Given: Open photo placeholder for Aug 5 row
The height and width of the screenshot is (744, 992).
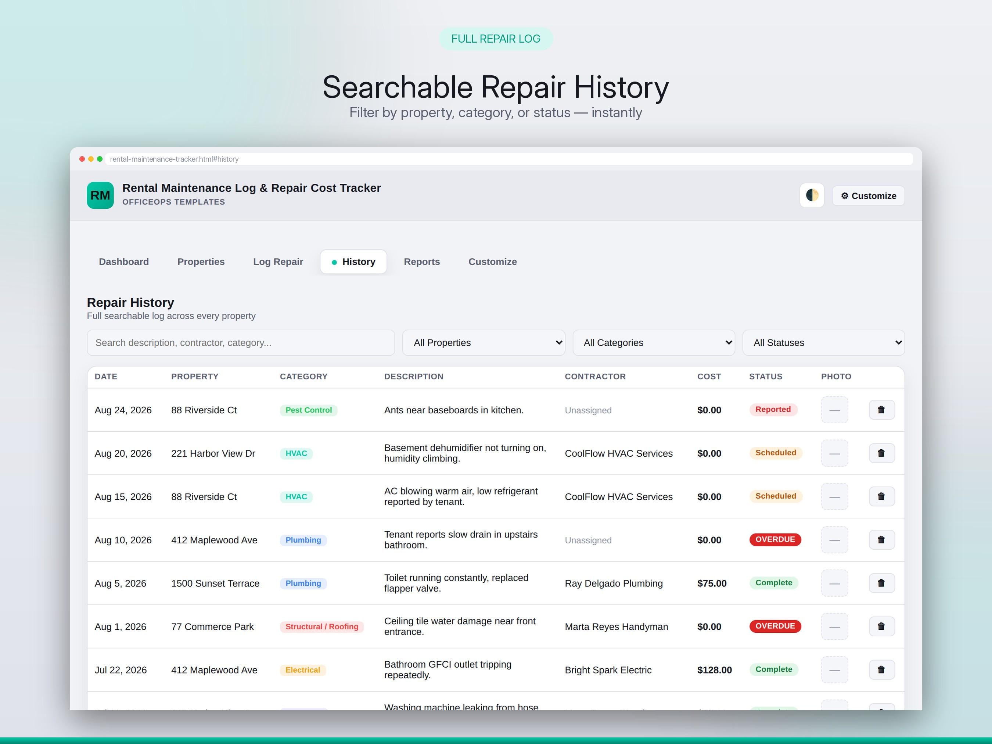Looking at the screenshot, I should pyautogui.click(x=835, y=583).
